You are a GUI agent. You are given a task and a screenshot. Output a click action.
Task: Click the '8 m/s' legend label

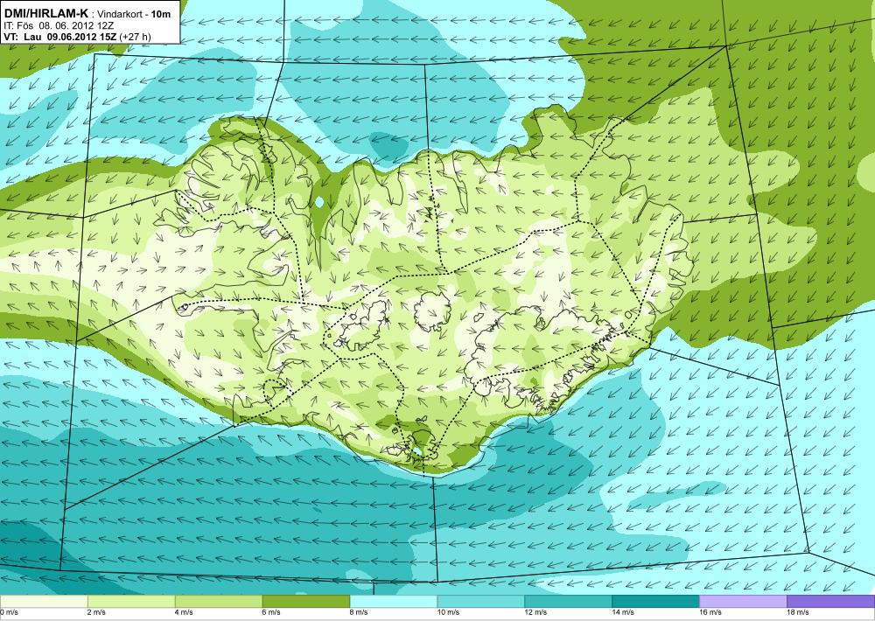360,612
